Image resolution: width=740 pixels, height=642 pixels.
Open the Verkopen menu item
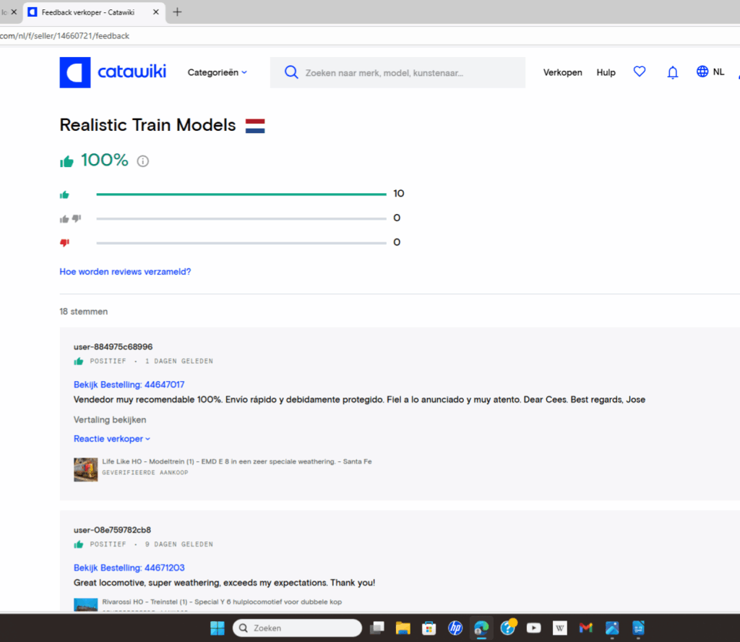click(562, 72)
